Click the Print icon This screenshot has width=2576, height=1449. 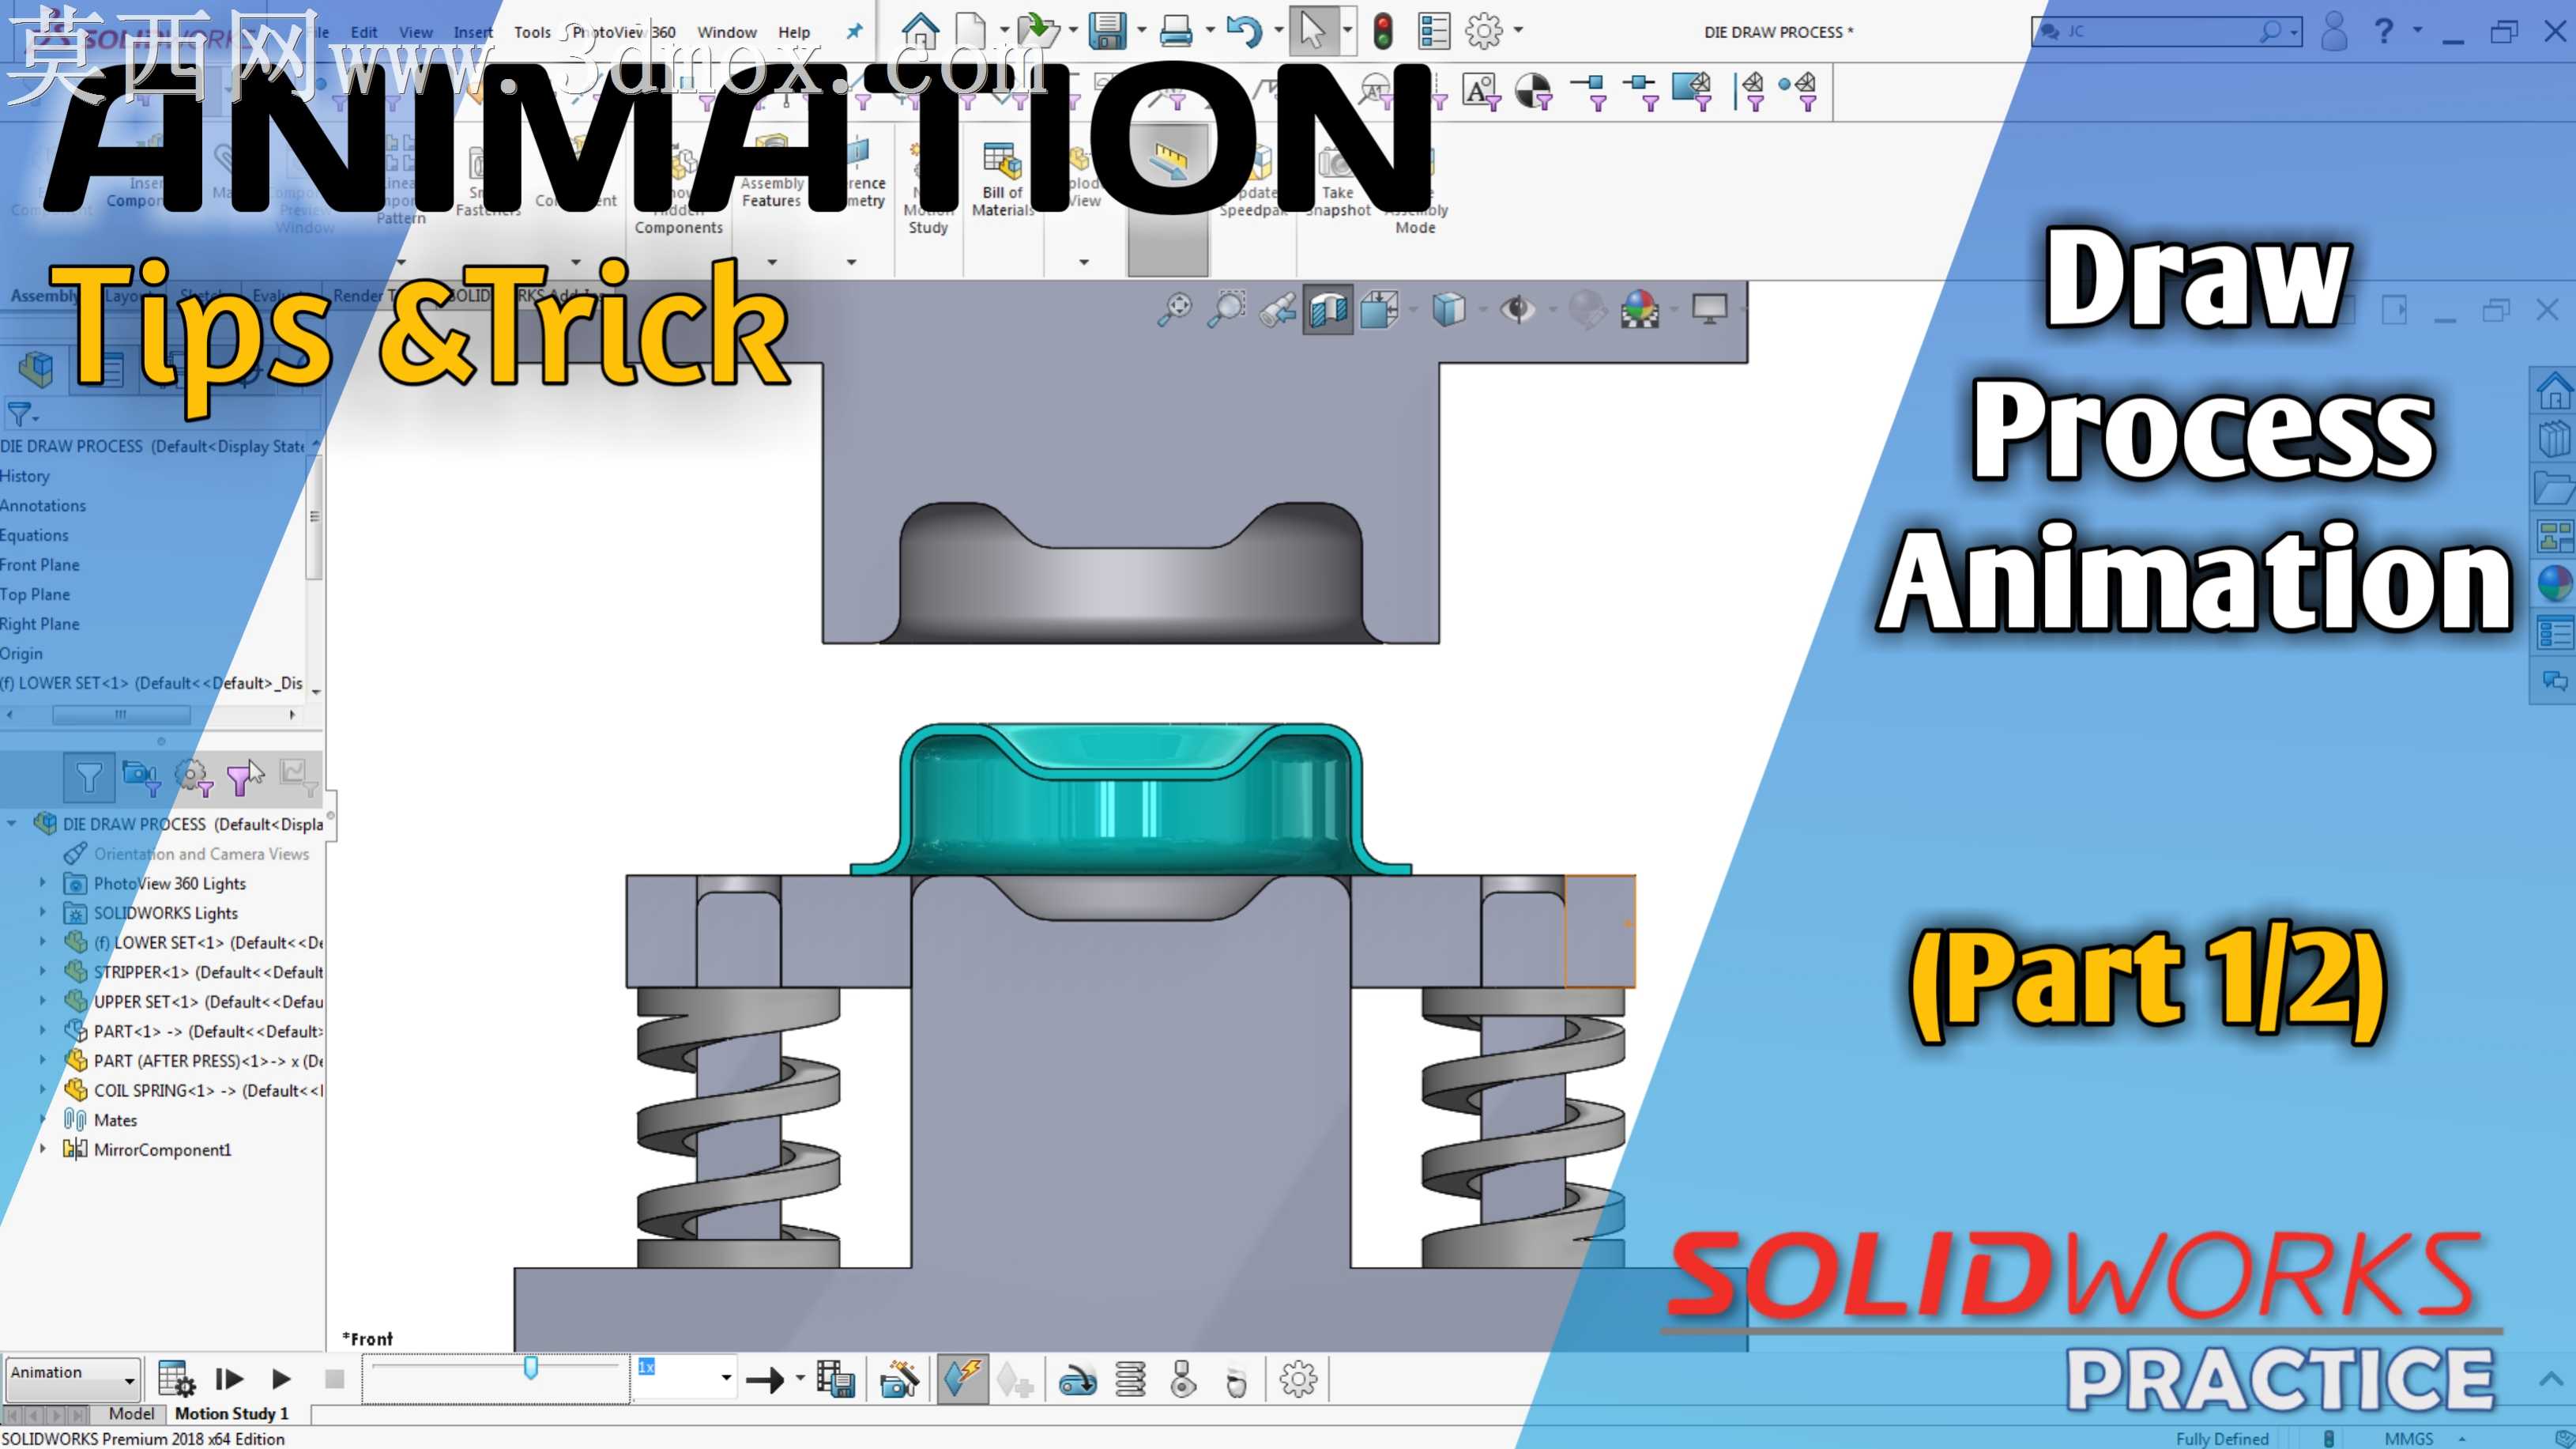pyautogui.click(x=1176, y=31)
